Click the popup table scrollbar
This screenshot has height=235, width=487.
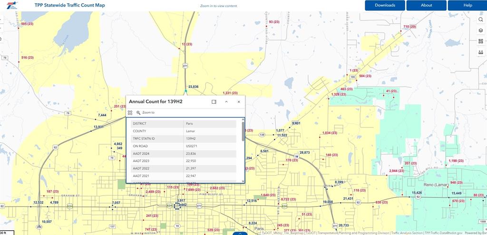point(243,131)
